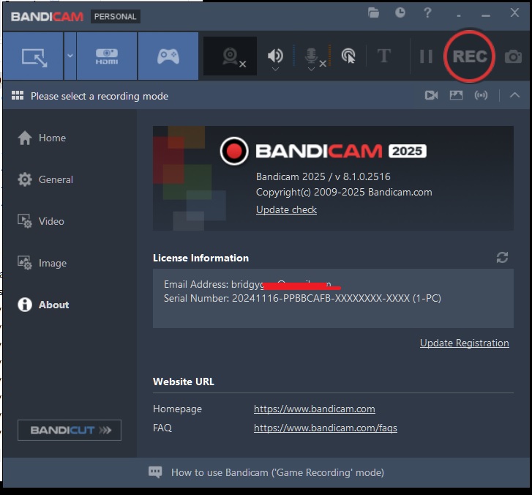532x495 pixels.
Task: Take a screenshot with the camera icon
Action: coord(513,56)
